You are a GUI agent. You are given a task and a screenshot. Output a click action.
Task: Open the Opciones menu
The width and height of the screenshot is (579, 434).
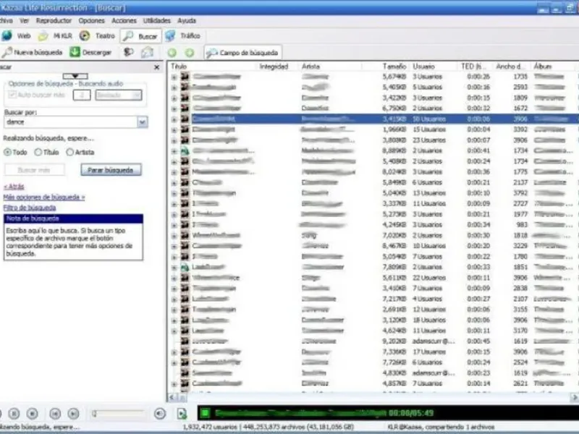click(92, 21)
